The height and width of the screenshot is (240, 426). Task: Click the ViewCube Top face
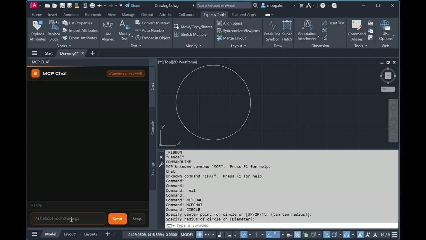pos(388,76)
